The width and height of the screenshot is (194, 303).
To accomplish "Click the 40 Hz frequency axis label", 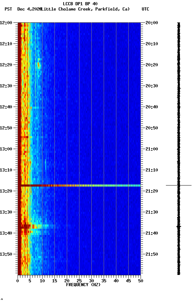I will click(x=116, y=281).
